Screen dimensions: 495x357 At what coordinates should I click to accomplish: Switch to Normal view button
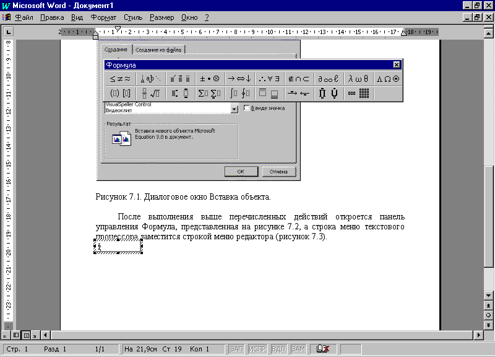[x=5, y=335]
